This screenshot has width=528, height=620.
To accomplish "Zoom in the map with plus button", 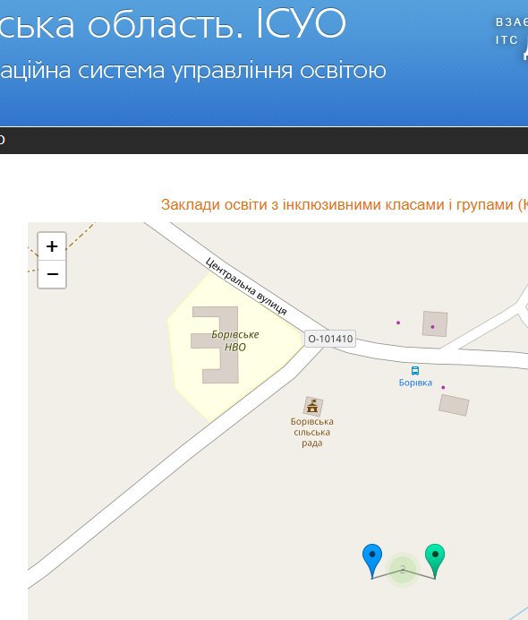I will click(52, 246).
